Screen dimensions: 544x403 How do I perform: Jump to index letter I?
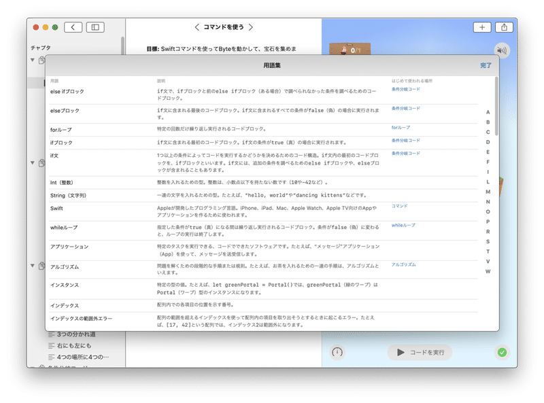coord(488,172)
